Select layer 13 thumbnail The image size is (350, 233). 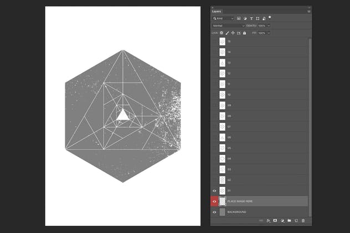pos(222,63)
